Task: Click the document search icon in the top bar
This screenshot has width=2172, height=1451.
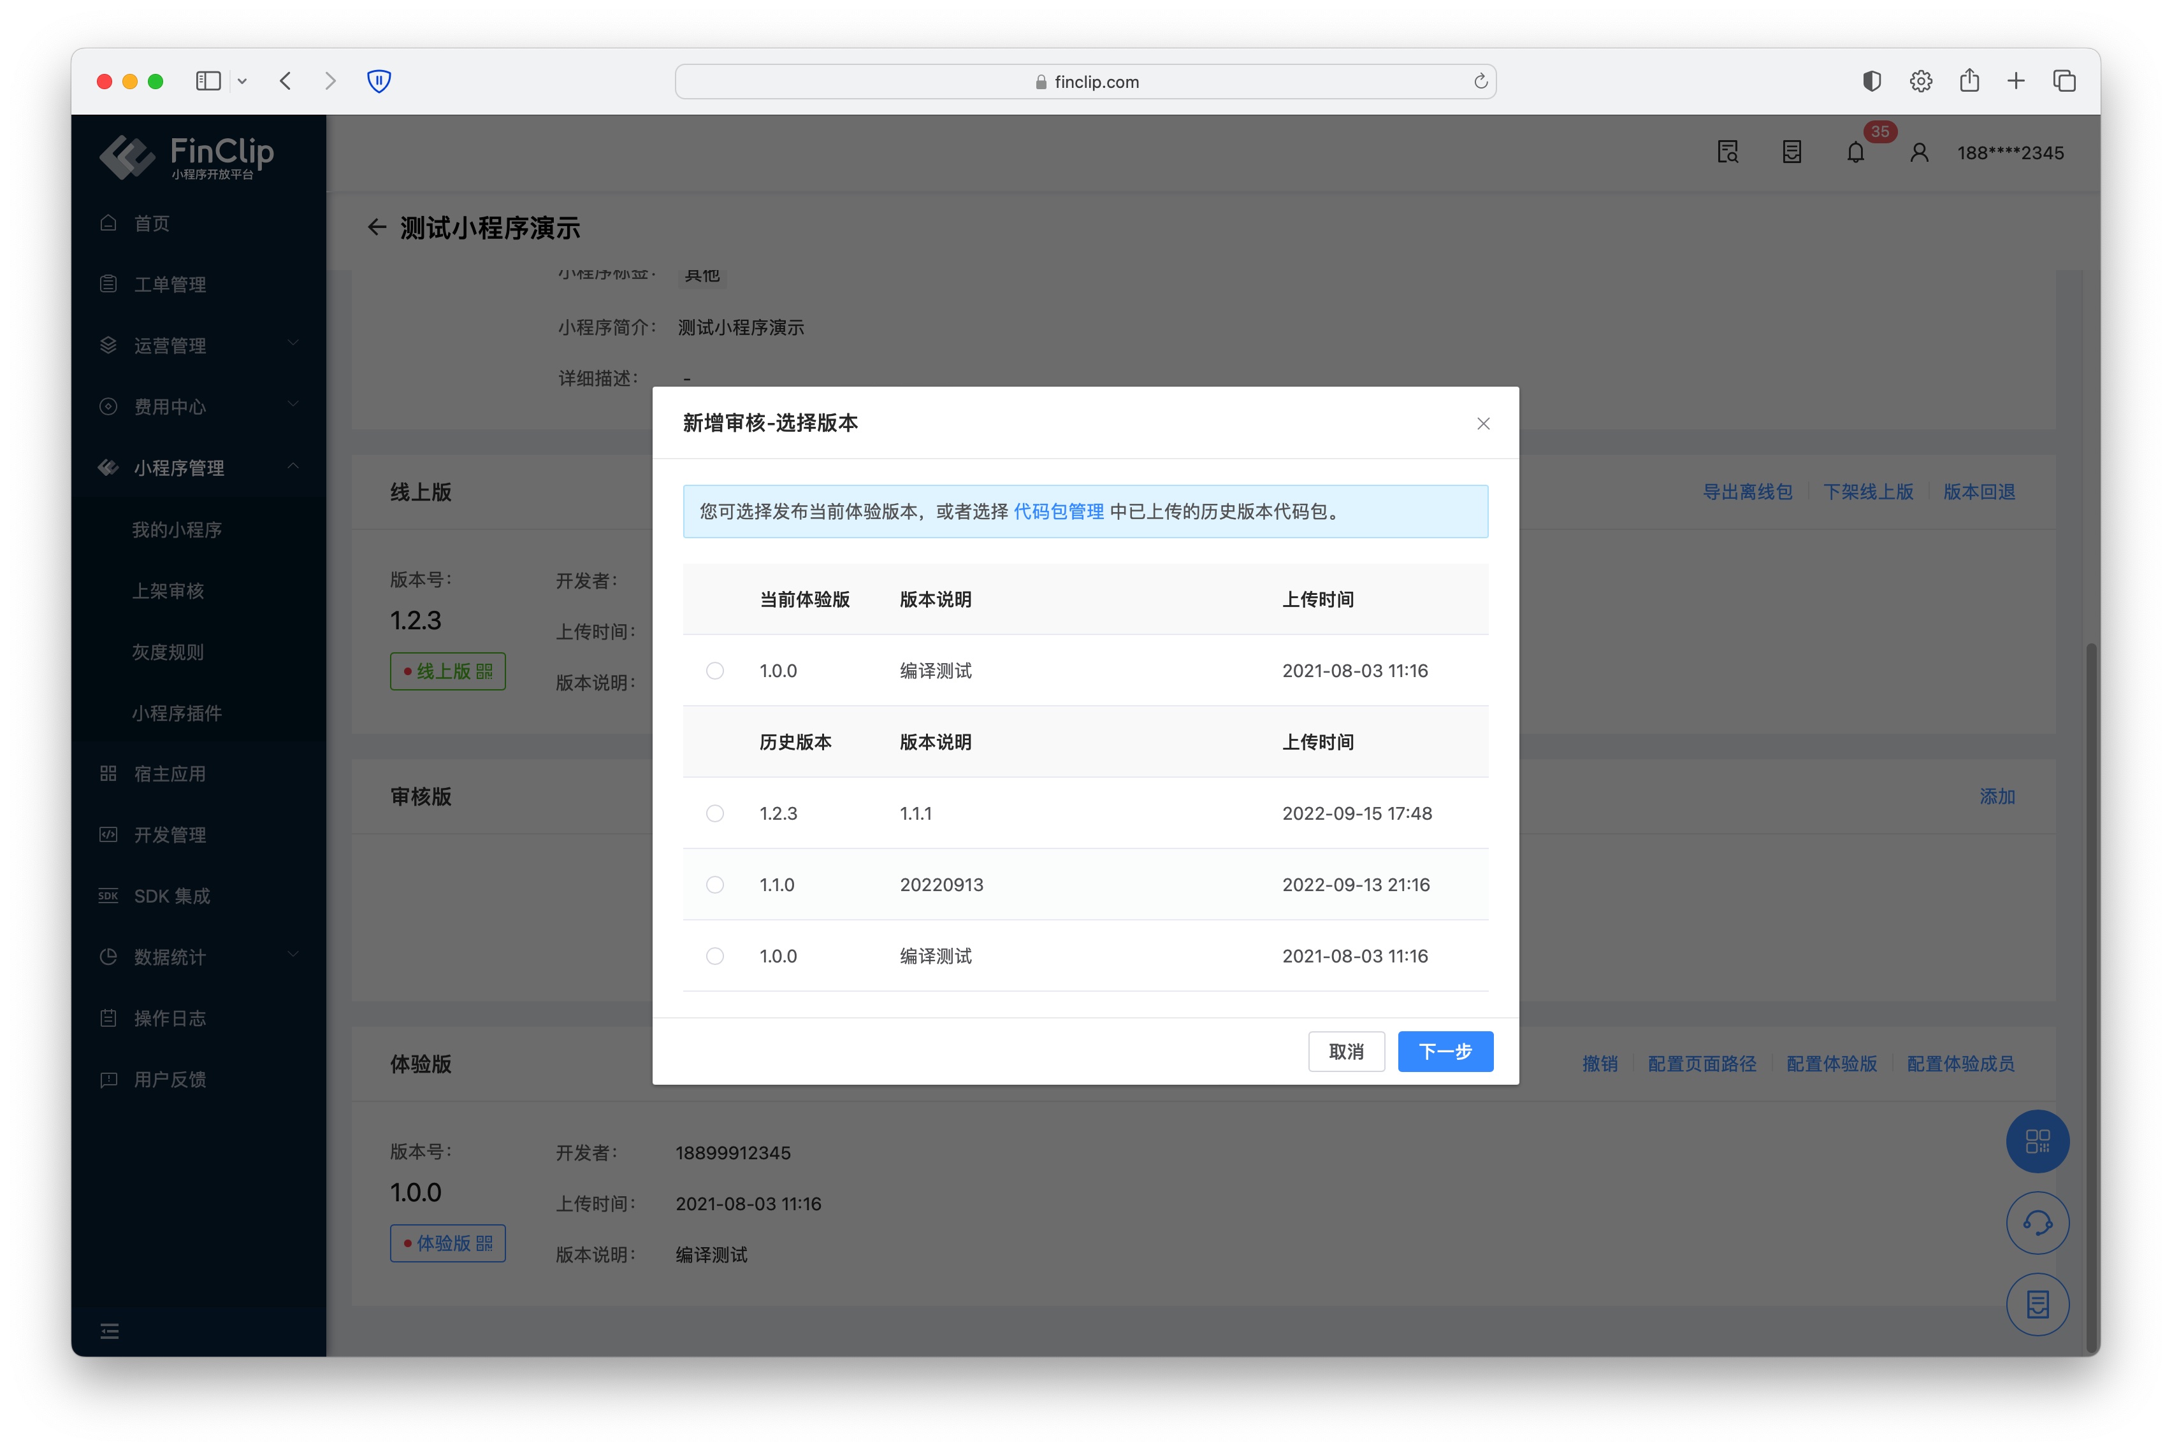Action: [x=1727, y=152]
